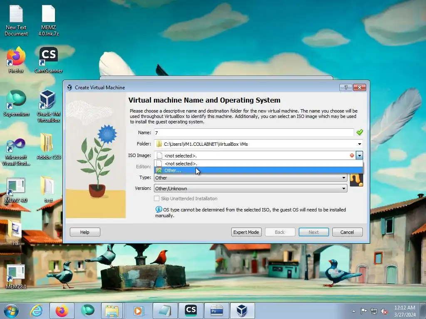Open the Adobe CS3 folder icon
Image resolution: width=426 pixels, height=319 pixels.
(48, 147)
